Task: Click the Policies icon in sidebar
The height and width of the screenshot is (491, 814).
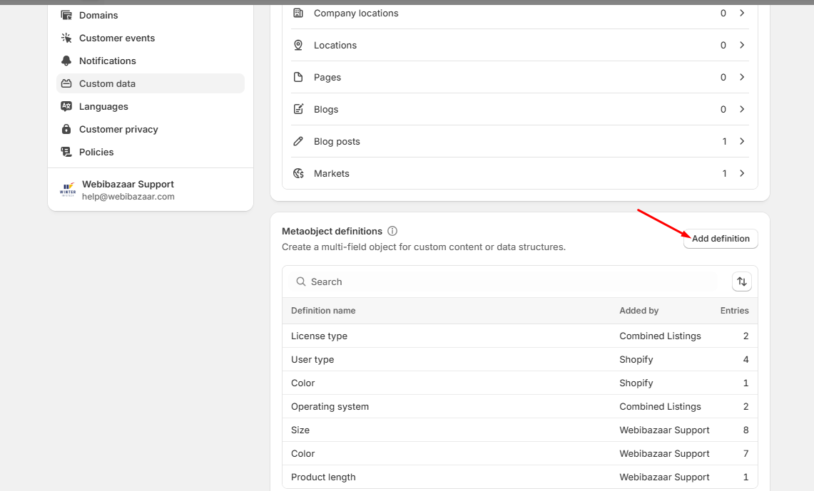Action: pyautogui.click(x=66, y=152)
